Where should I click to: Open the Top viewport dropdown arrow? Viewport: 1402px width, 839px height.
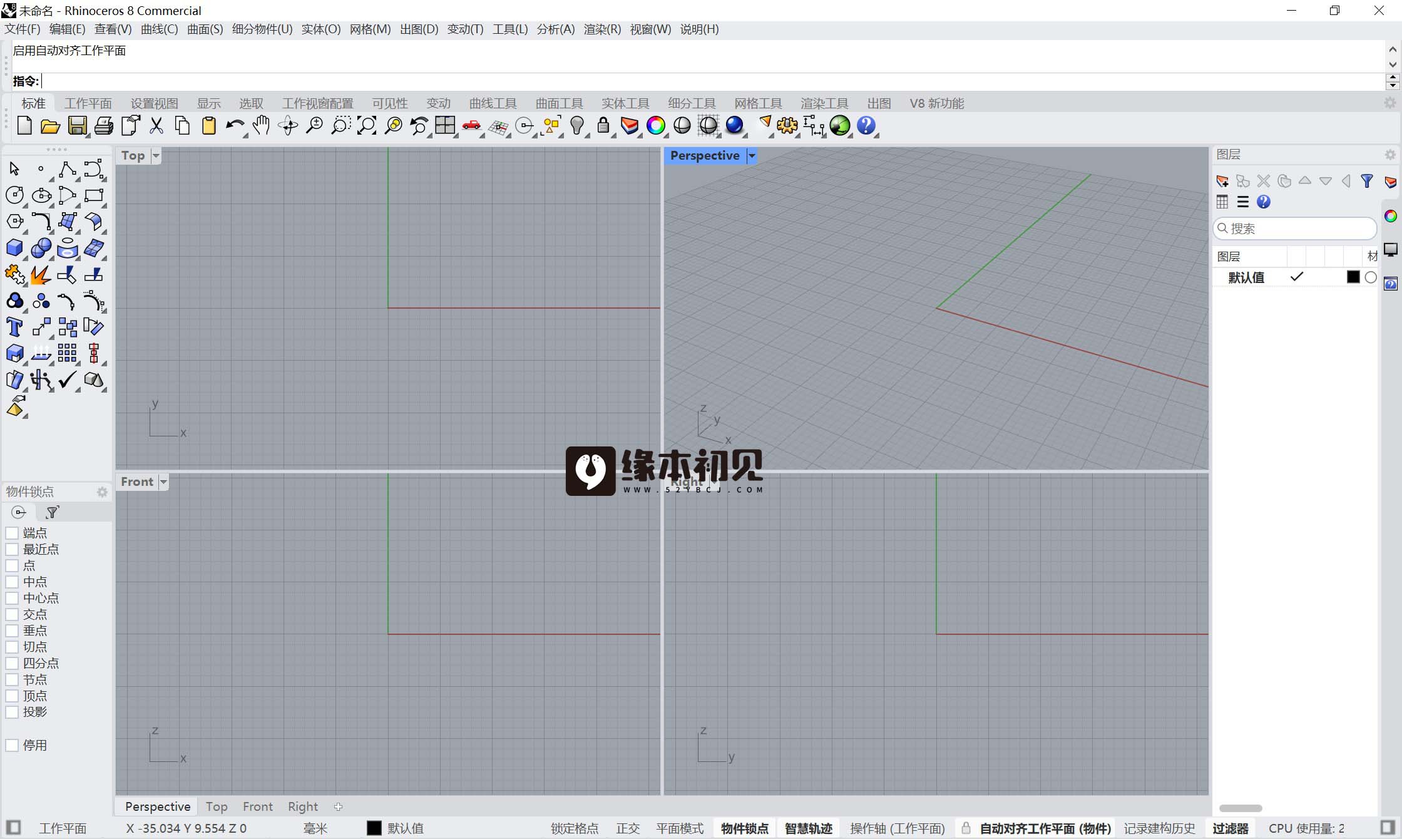pos(156,156)
